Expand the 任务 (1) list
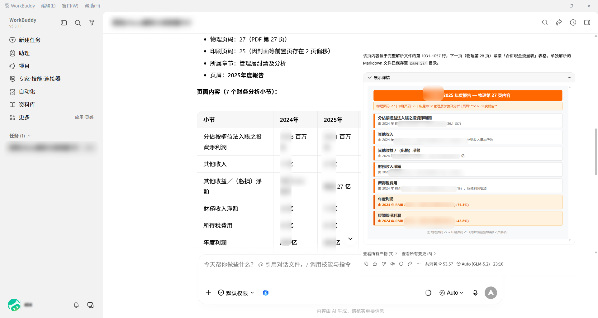 (x=20, y=136)
